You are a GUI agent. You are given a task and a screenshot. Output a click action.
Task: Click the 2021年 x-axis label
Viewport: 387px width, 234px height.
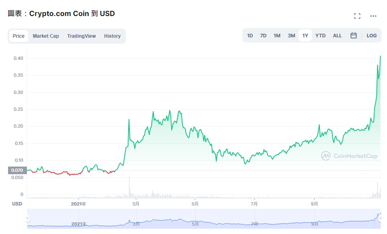coord(78,204)
